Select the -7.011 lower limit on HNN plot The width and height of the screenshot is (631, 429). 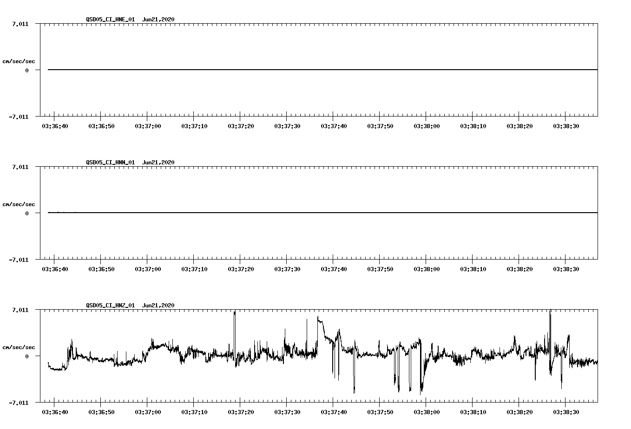19,260
